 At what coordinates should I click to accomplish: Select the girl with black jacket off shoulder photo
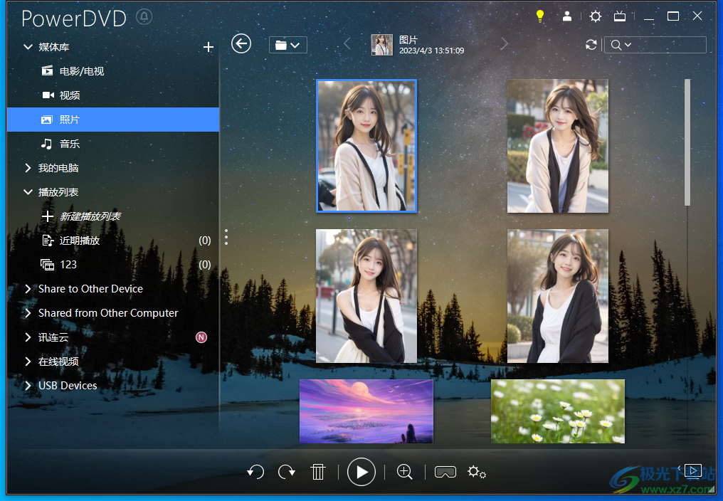pyautogui.click(x=366, y=296)
